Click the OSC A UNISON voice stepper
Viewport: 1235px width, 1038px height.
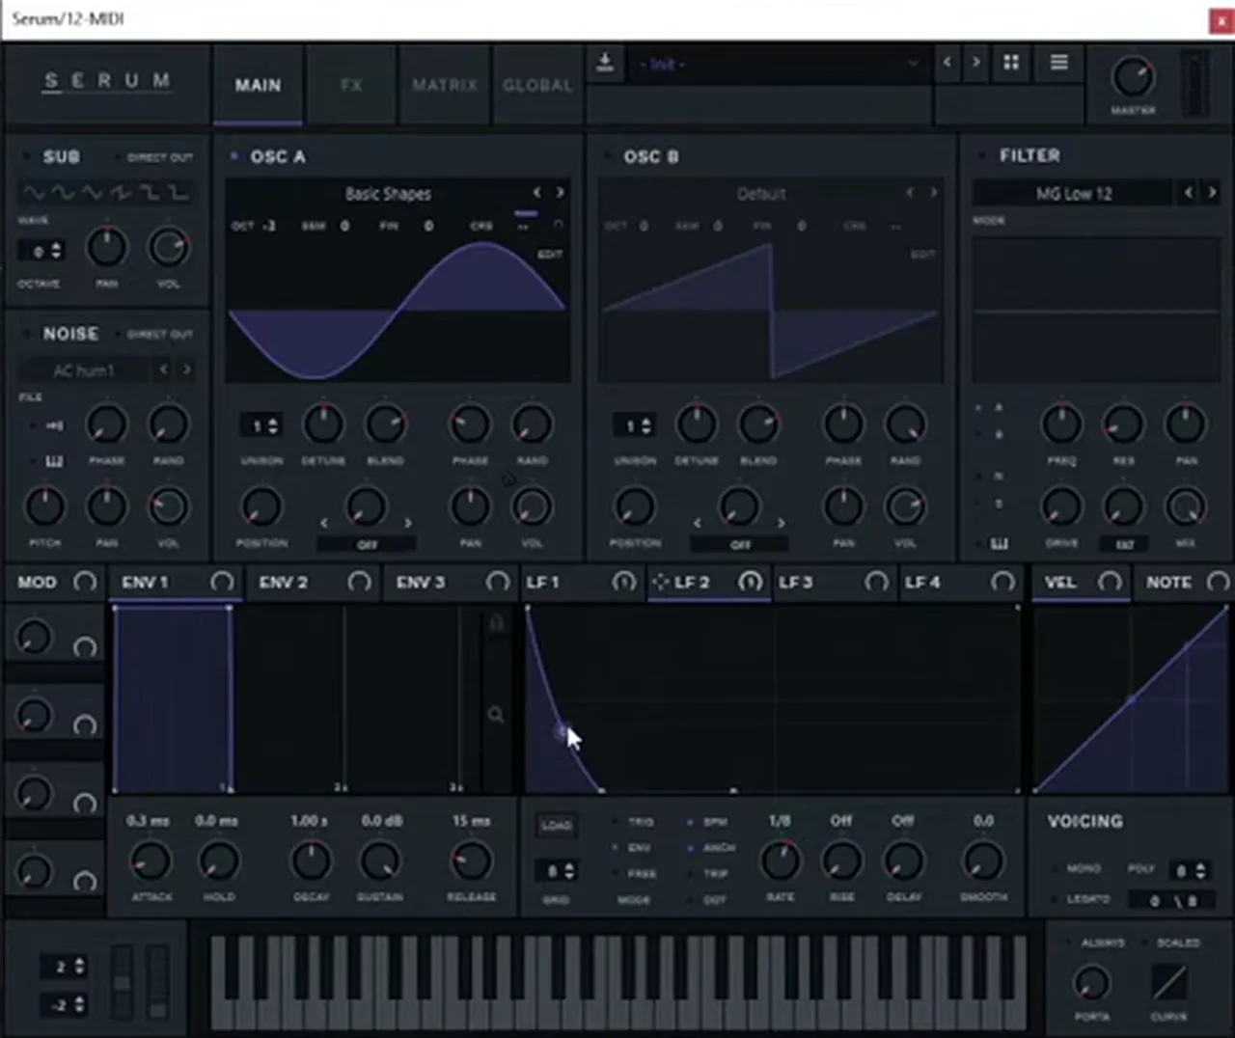click(x=261, y=425)
